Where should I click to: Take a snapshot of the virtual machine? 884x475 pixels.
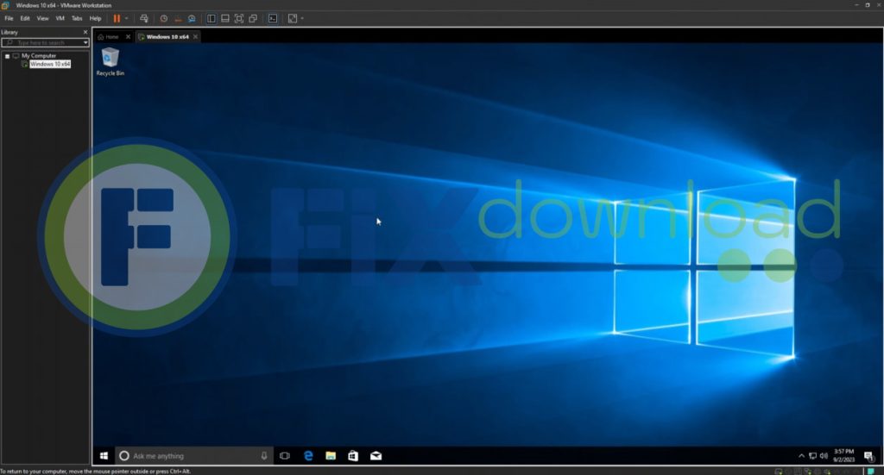coord(164,18)
